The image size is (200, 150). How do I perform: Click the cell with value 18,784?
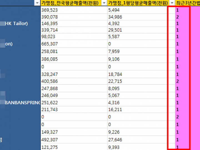pyautogui.click(x=137, y=75)
